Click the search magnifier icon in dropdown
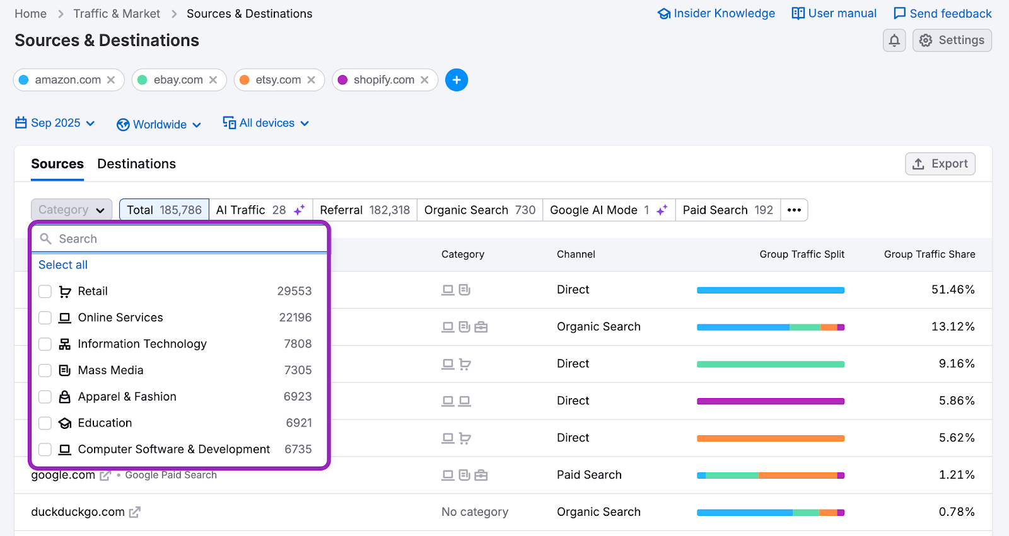1009x536 pixels. coord(45,239)
